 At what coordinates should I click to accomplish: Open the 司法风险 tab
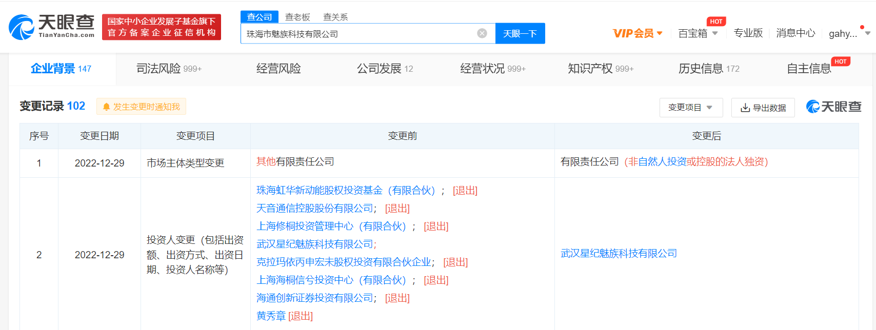[x=169, y=69]
